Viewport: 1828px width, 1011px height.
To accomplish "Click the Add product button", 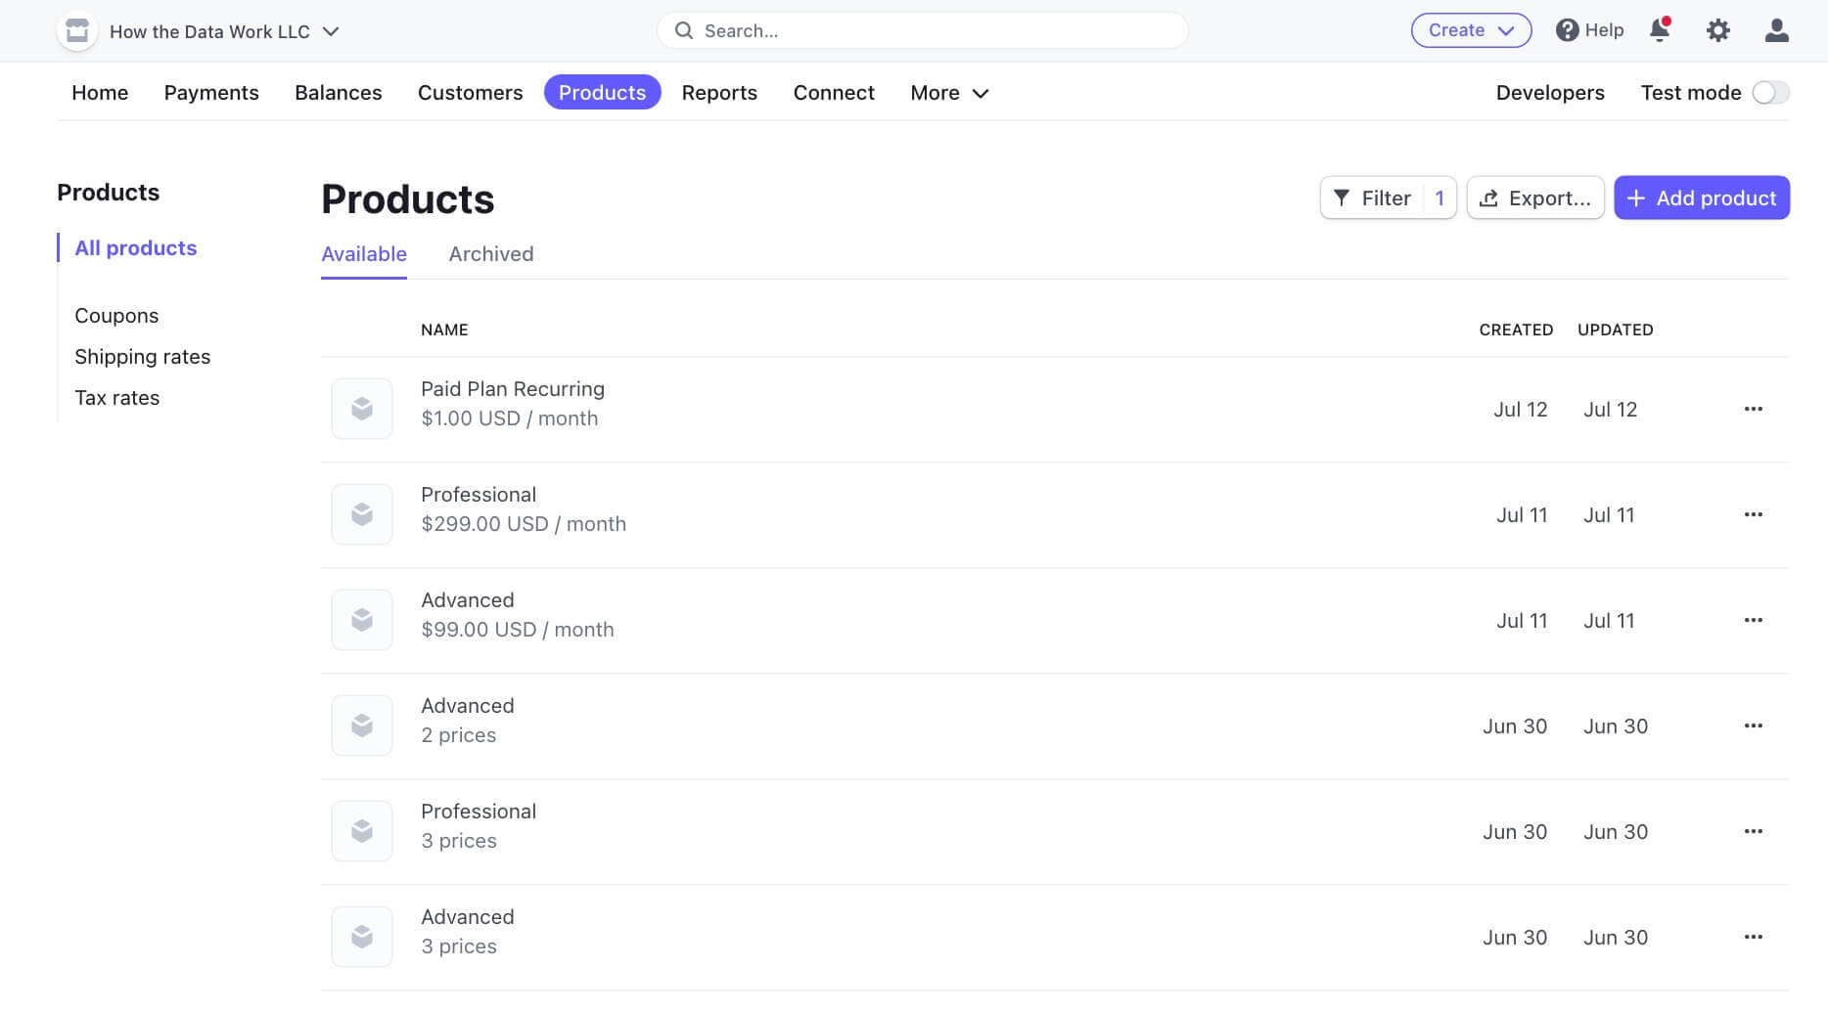I will [x=1701, y=198].
